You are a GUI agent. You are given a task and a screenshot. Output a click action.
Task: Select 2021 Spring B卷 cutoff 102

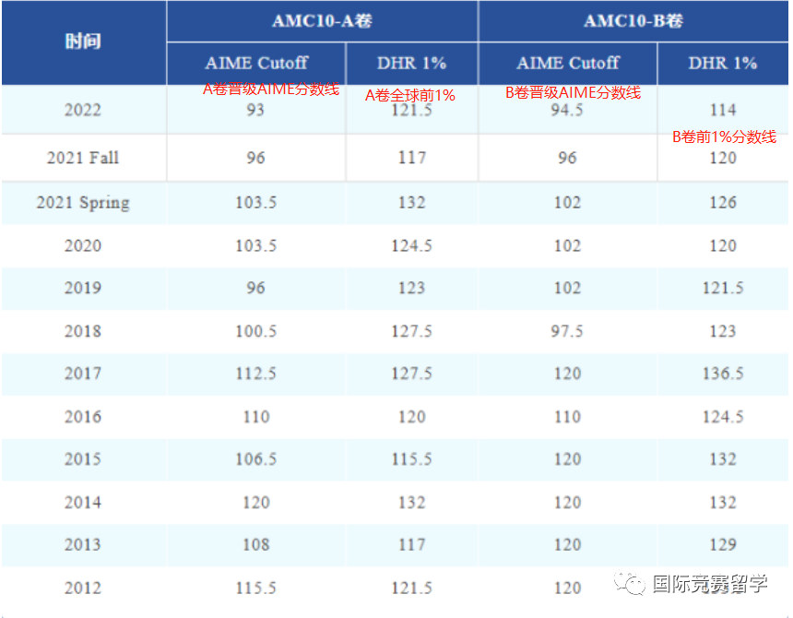[567, 202]
